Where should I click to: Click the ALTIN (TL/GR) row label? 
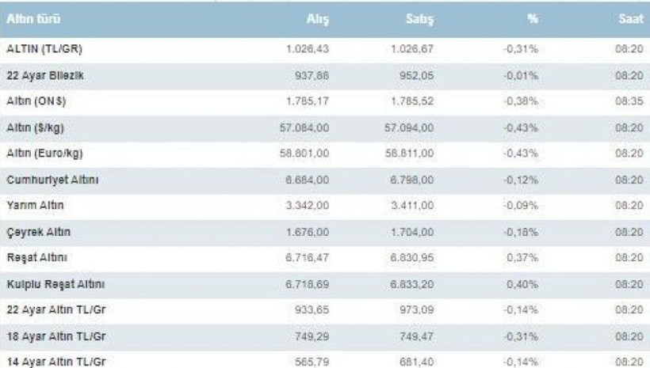pyautogui.click(x=44, y=49)
